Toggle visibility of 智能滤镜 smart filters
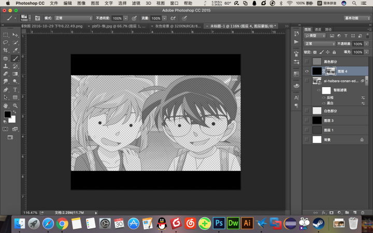 (x=319, y=90)
